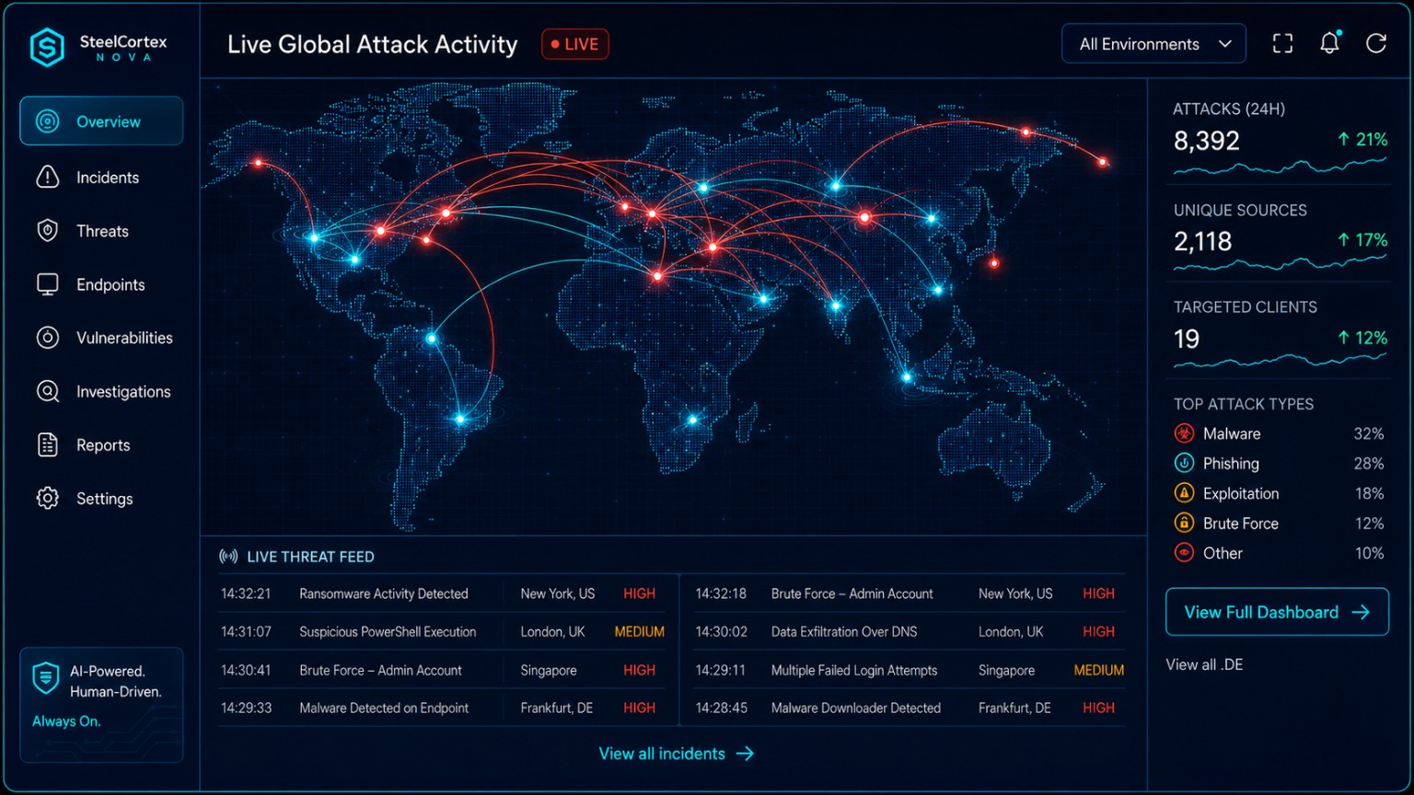Navigate to Endpoints

(110, 284)
